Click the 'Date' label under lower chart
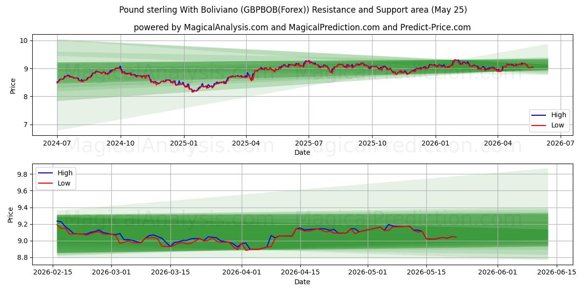The image size is (586, 293). [302, 282]
